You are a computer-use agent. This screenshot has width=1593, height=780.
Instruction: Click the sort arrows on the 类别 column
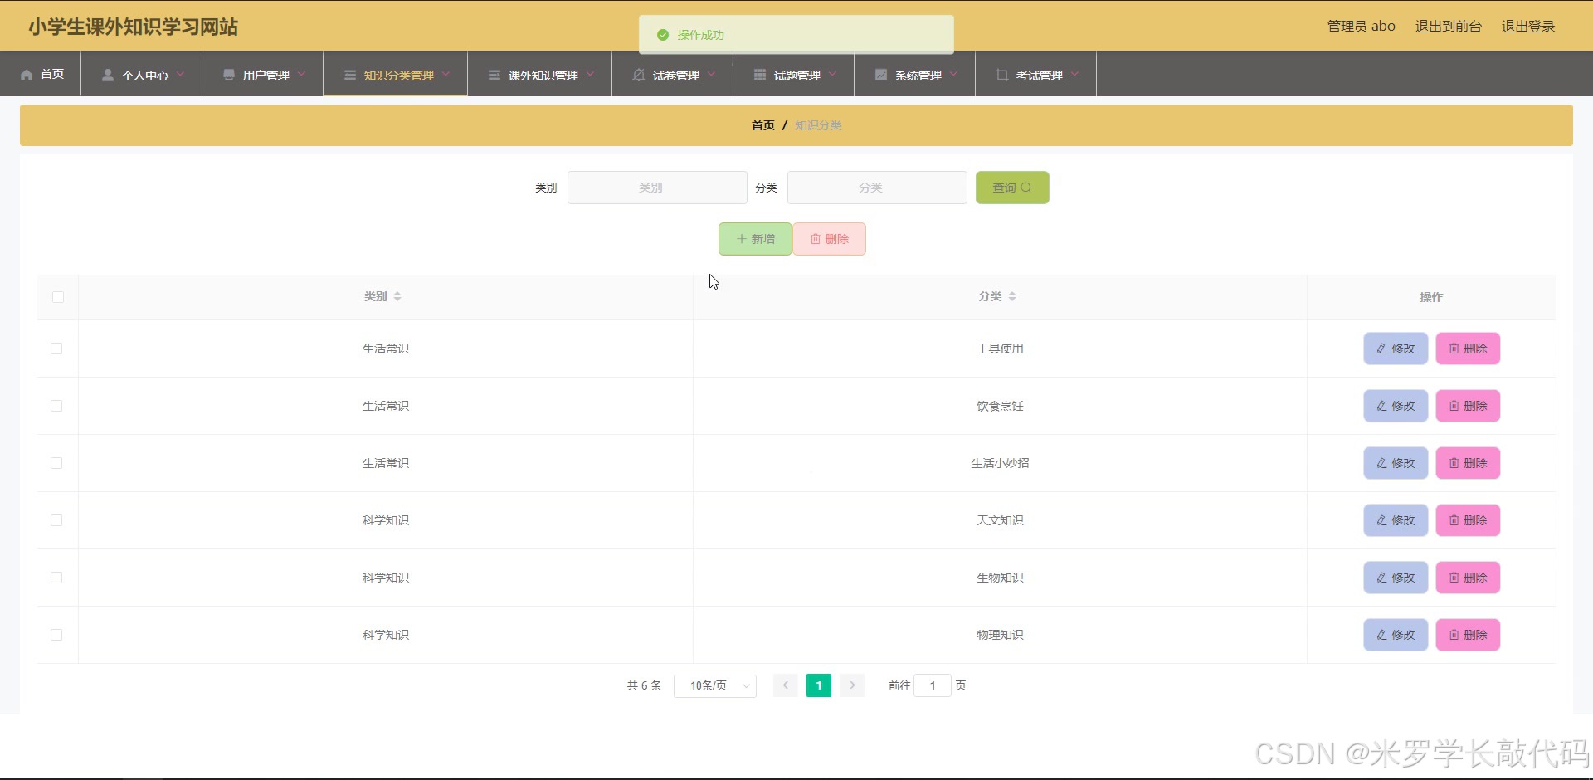click(397, 296)
